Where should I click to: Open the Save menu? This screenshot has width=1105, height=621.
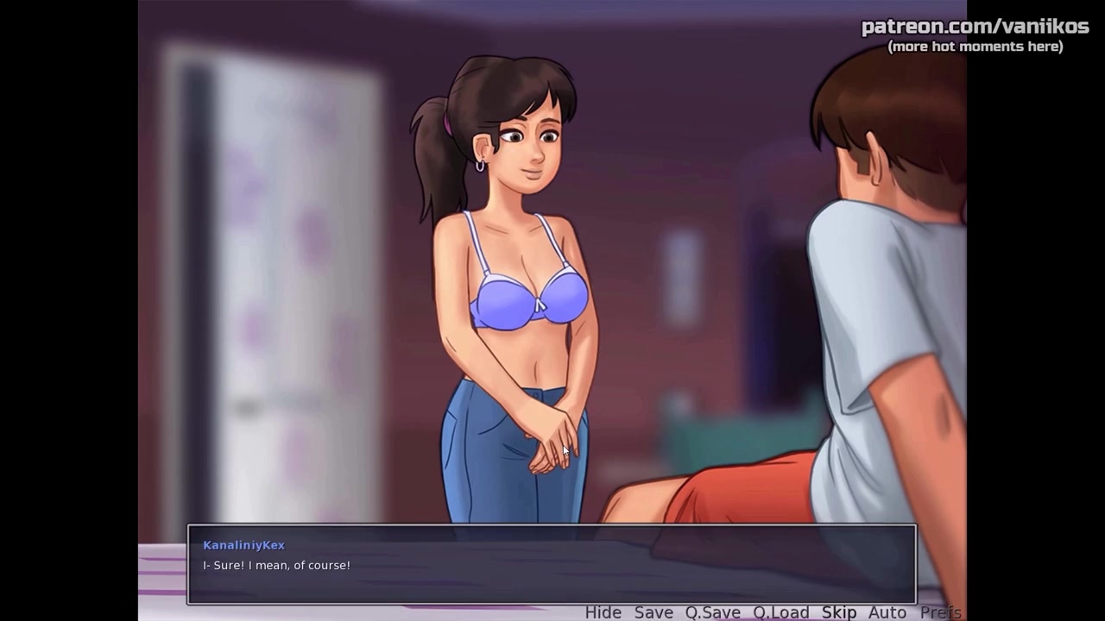pos(654,612)
